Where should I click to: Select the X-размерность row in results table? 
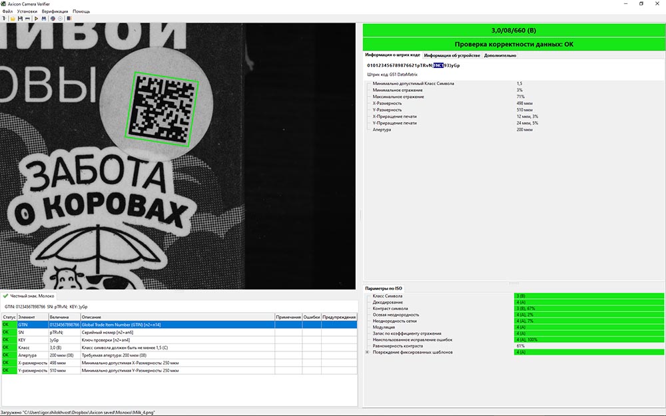tap(178, 363)
